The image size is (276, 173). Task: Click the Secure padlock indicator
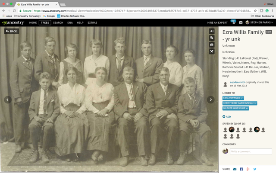[x=25, y=11]
